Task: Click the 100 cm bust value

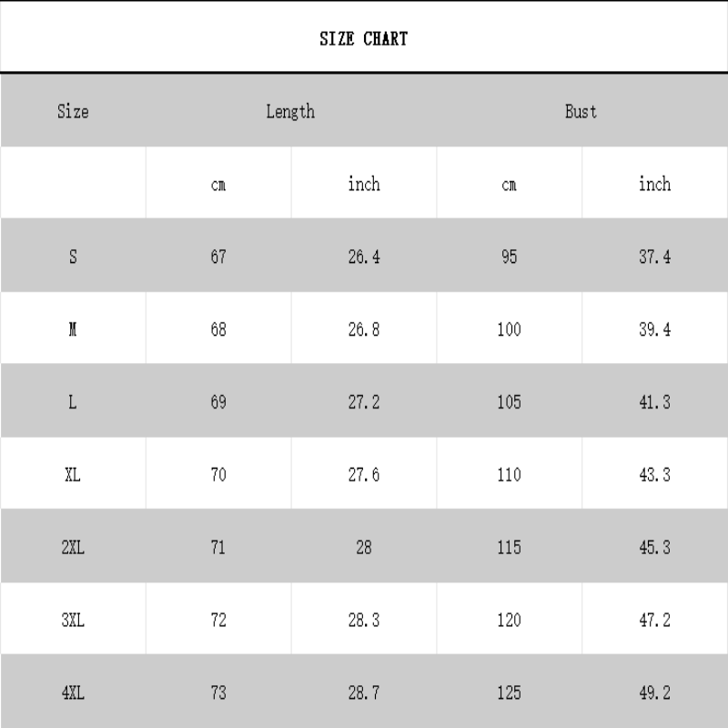Action: (509, 330)
